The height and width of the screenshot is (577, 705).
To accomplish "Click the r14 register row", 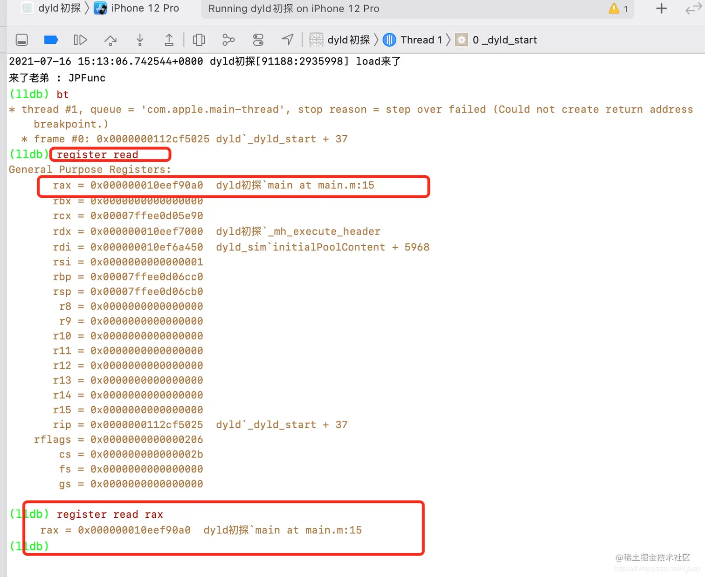I will pyautogui.click(x=128, y=396).
